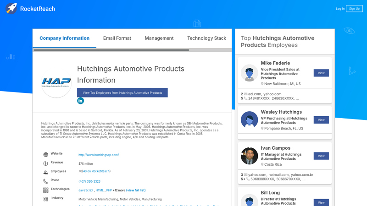The width and height of the screenshot is (367, 206).
Task: Click the name Mike Federle
Action: (275, 63)
